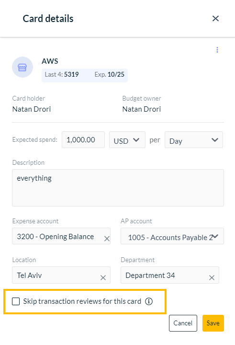The image size is (235, 345).
Task: Click Natan Drori under Budget owner
Action: 142,109
